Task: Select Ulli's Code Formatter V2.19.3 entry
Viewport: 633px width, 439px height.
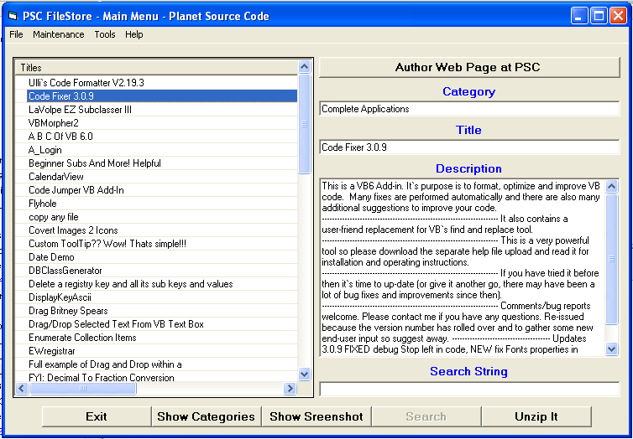Action: [x=86, y=83]
